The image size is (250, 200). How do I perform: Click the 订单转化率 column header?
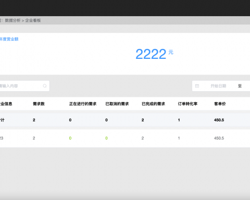pyautogui.click(x=187, y=104)
